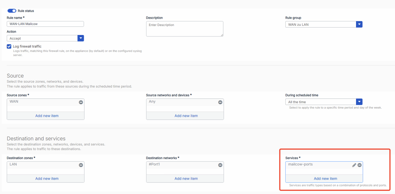Remove #Port1 from Destination networks
Viewport: 395px width, 194px height.
click(x=220, y=165)
